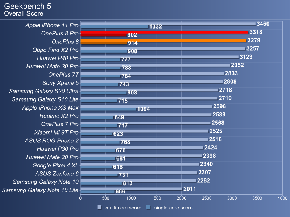This screenshot has height=217, width=290.
Task: Click the 1094 value for iPhone XS Max
Action: click(144, 109)
